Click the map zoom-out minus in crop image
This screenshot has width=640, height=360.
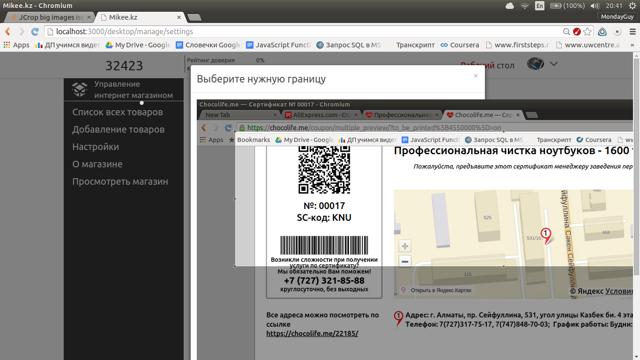click(x=405, y=262)
